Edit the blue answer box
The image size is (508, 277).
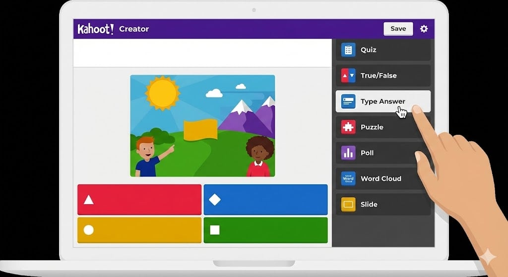[x=266, y=200]
